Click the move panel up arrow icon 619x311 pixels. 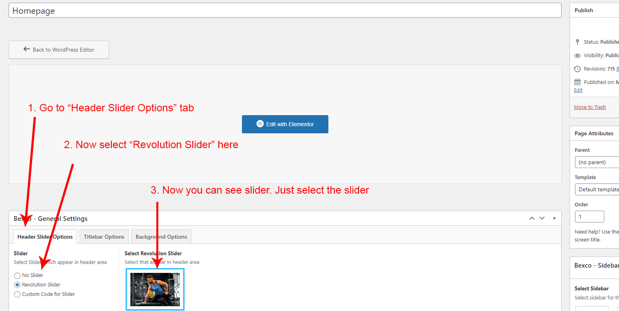click(532, 218)
